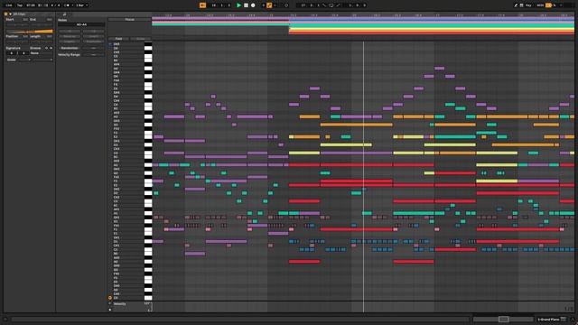Toggle the MIDI map mode button
578x325 pixels.
540,5
